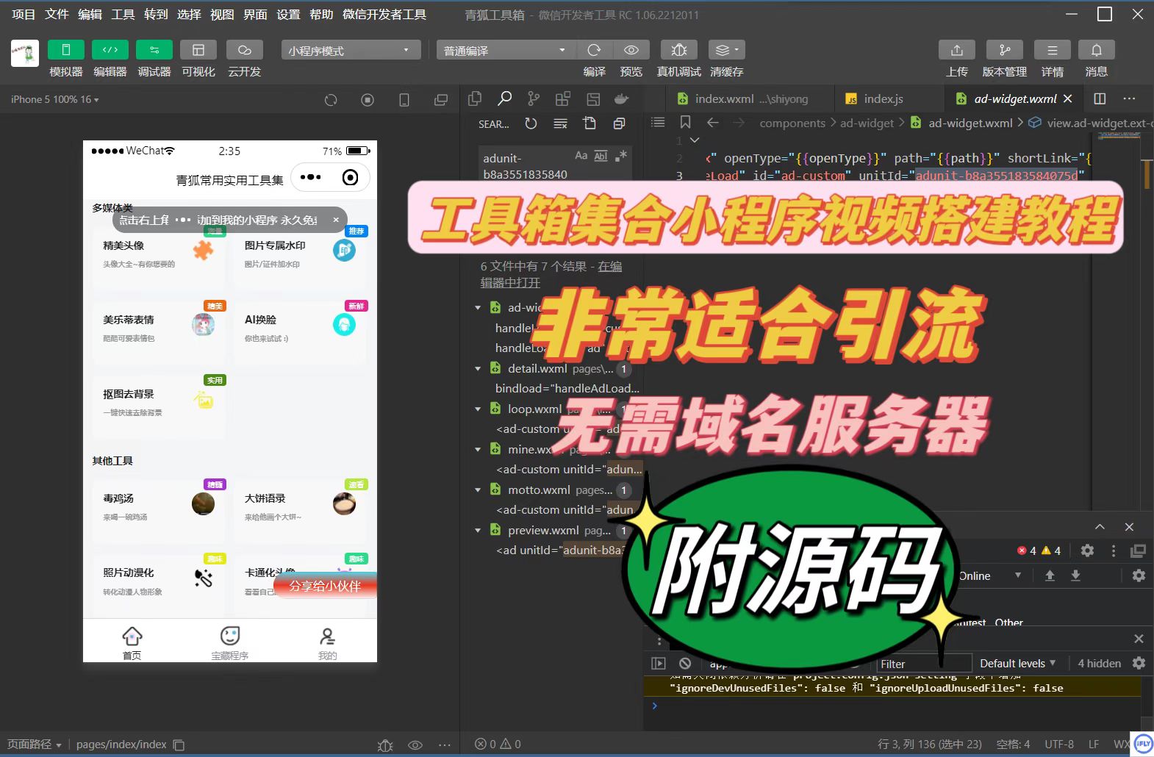Toggle the Debugger panel button
Viewport: 1154px width, 757px height.
pyautogui.click(x=154, y=50)
